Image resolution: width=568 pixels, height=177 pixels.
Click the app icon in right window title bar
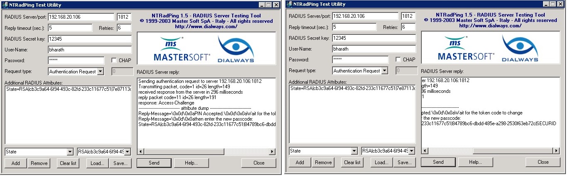290,5
